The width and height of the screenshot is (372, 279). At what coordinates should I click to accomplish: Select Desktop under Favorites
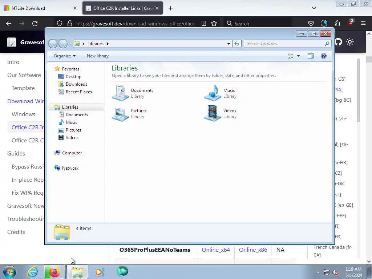click(70, 77)
